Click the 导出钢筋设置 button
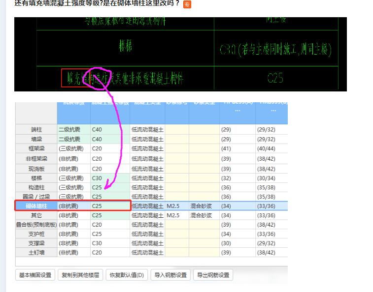 point(213,275)
